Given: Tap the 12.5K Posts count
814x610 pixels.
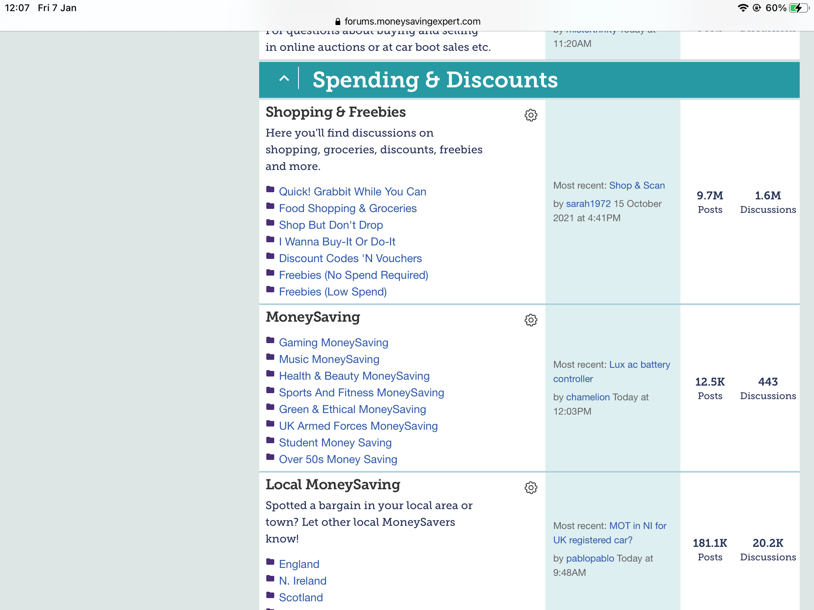Looking at the screenshot, I should point(710,388).
